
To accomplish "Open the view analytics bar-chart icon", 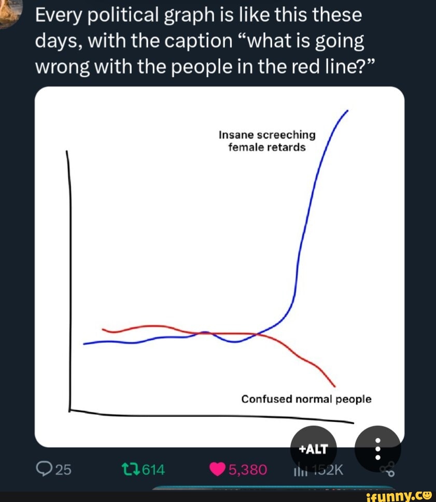I will coord(300,469).
